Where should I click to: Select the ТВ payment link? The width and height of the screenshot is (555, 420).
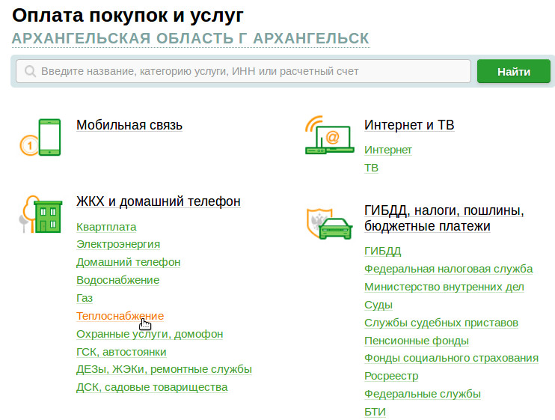tap(371, 168)
